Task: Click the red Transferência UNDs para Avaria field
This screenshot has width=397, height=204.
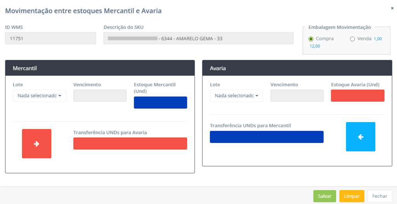Action: pos(130,143)
